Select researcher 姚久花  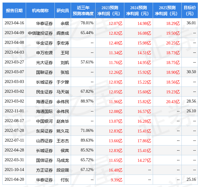(63, 131)
